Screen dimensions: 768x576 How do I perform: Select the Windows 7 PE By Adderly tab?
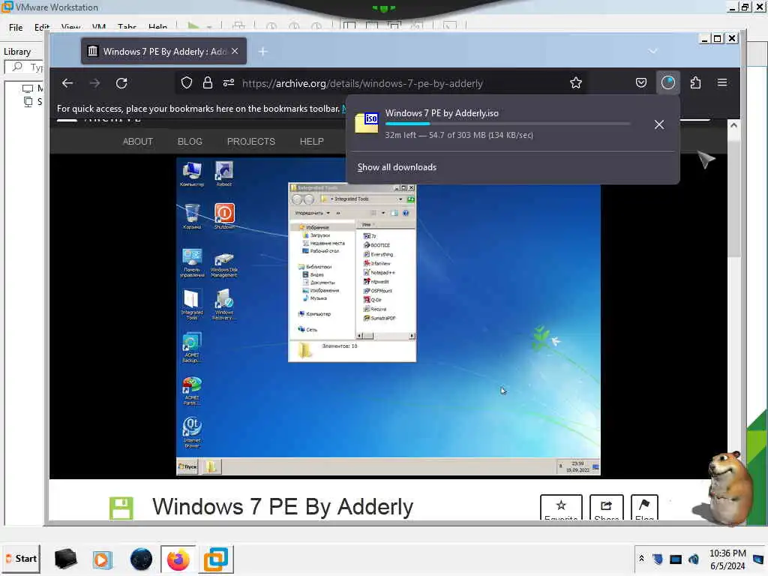pyautogui.click(x=163, y=52)
